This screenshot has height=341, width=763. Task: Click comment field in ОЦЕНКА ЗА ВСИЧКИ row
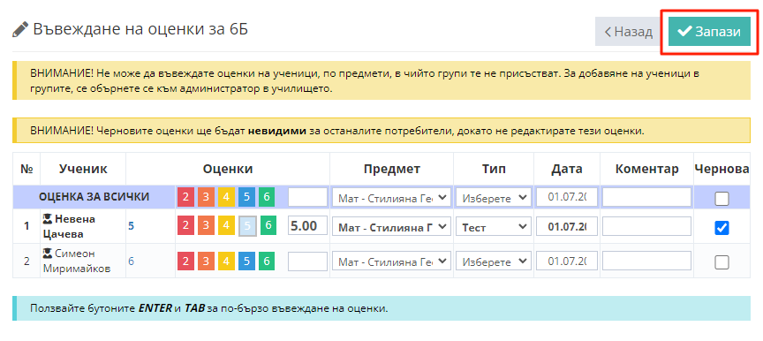646,198
